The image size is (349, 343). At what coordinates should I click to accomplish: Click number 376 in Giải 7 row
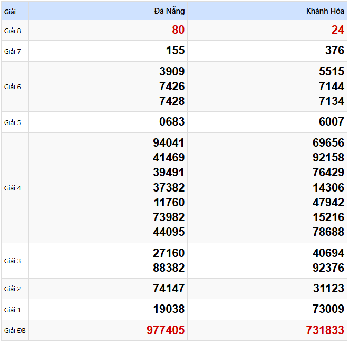pyautogui.click(x=334, y=51)
